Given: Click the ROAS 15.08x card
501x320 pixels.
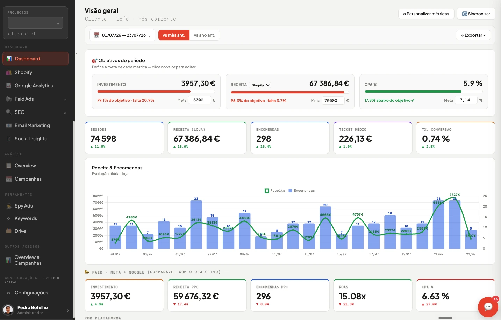Looking at the screenshot, I should point(373,295).
